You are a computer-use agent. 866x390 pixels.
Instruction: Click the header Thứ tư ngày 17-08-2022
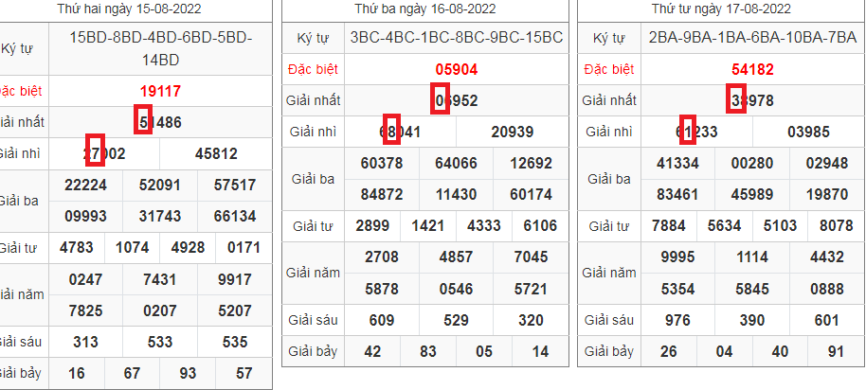tap(722, 9)
